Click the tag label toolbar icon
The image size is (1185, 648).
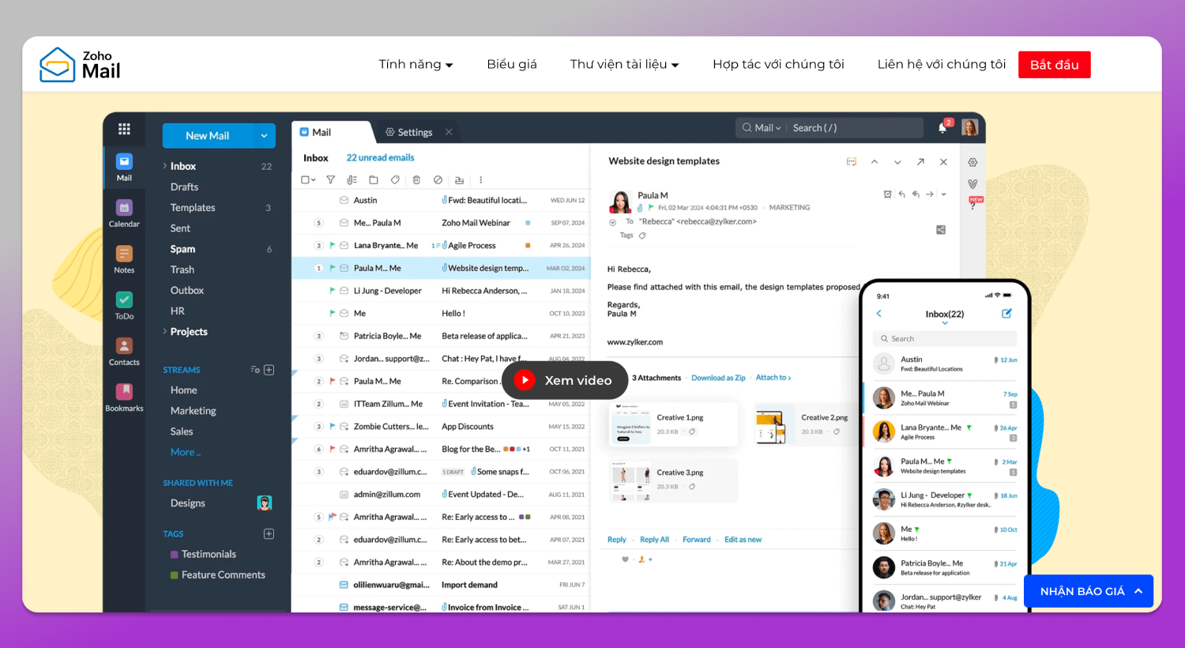(395, 180)
